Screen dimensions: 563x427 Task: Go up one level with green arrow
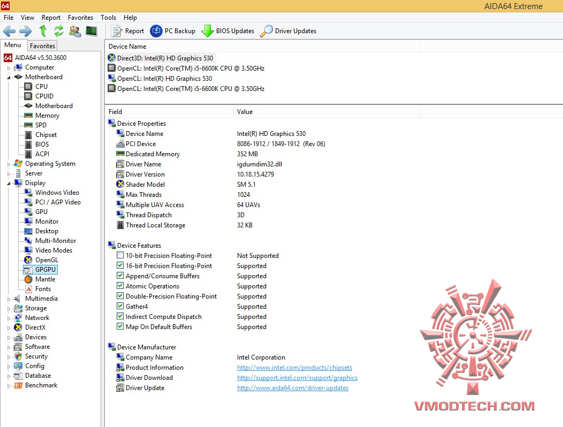tap(43, 31)
